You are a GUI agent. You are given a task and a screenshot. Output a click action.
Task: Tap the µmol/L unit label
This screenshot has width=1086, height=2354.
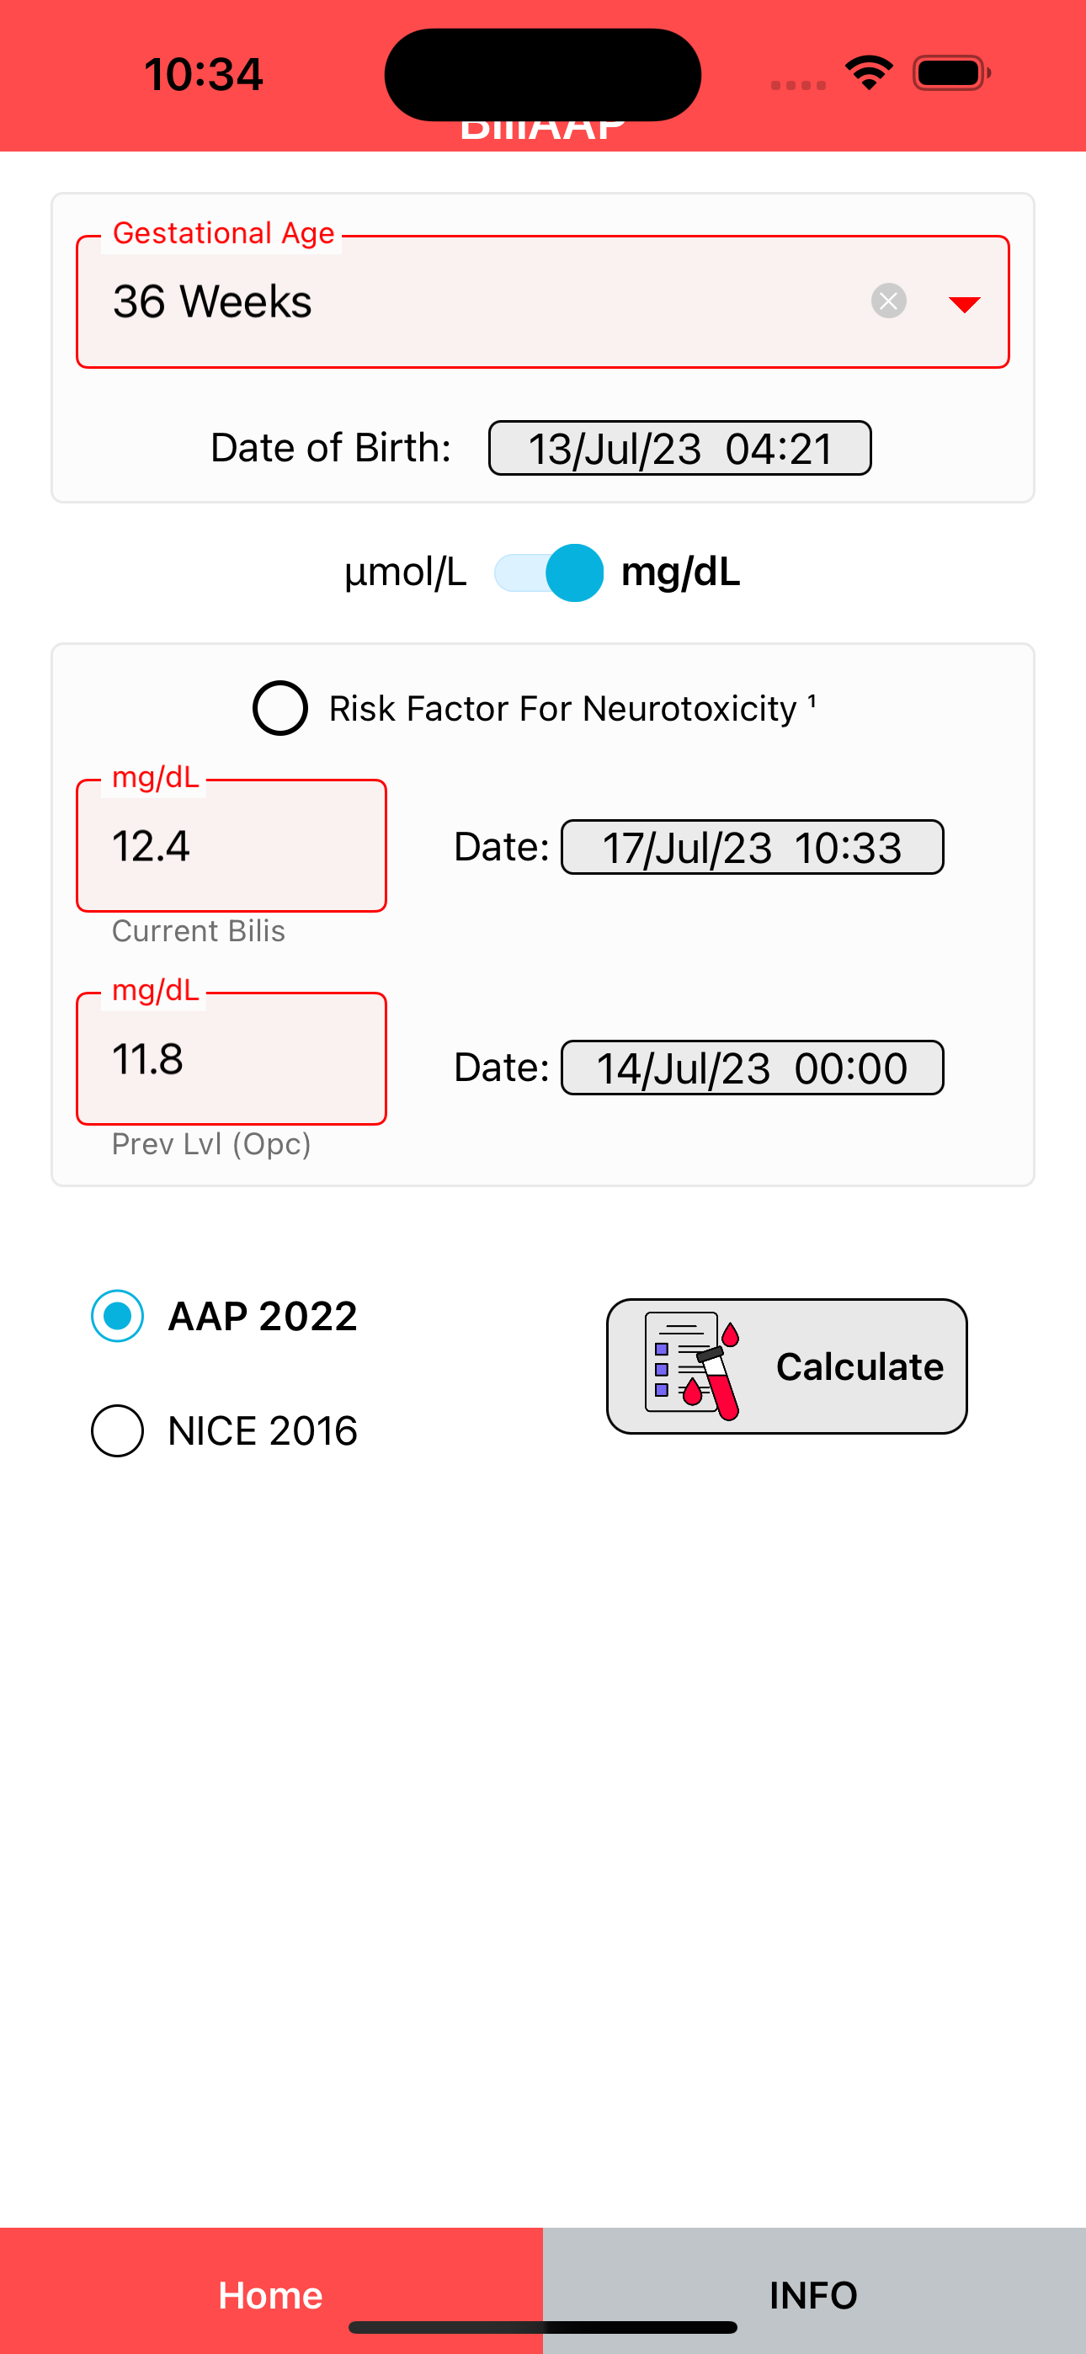[405, 573]
